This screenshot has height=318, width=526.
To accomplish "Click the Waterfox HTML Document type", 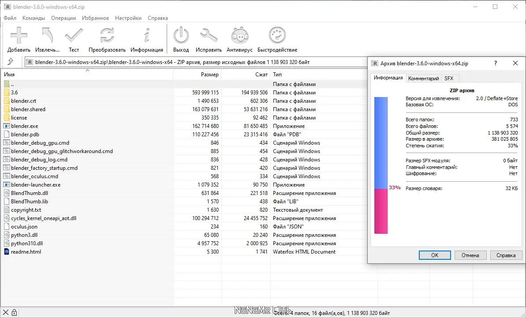I will [304, 251].
